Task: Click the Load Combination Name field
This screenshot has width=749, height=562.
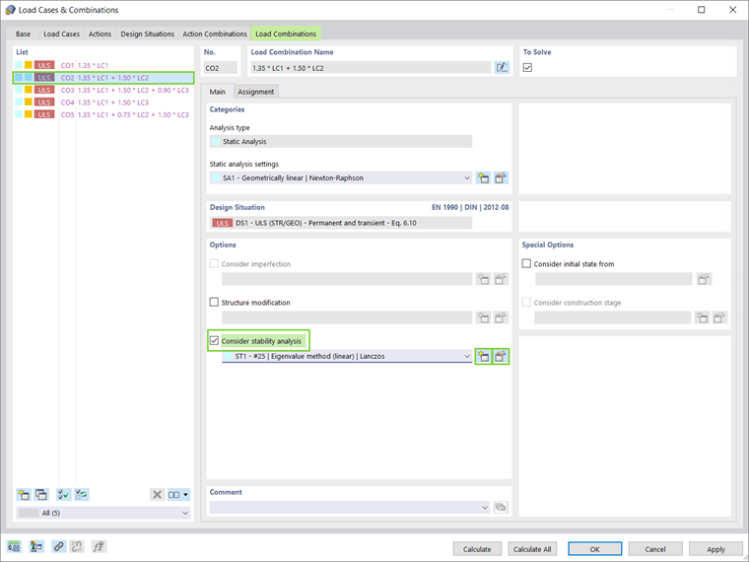Action: click(372, 68)
